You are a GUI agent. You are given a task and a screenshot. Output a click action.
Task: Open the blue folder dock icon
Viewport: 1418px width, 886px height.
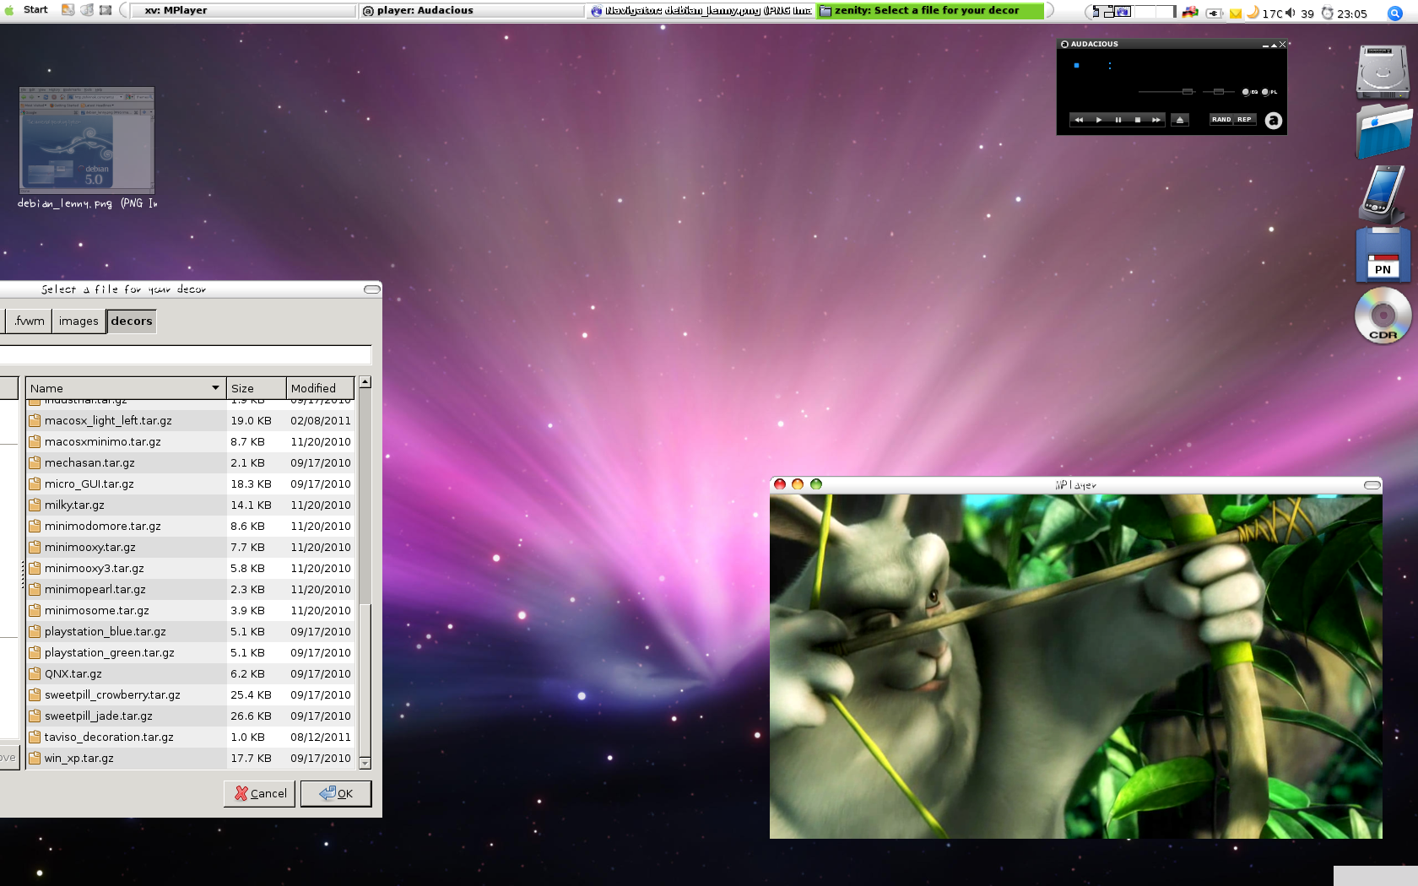(x=1384, y=131)
